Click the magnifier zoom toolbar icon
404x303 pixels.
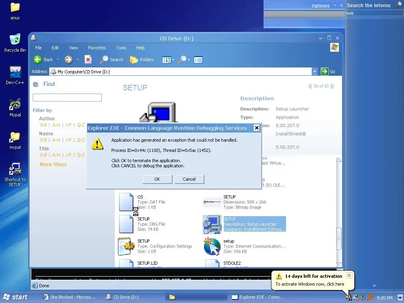182,60
